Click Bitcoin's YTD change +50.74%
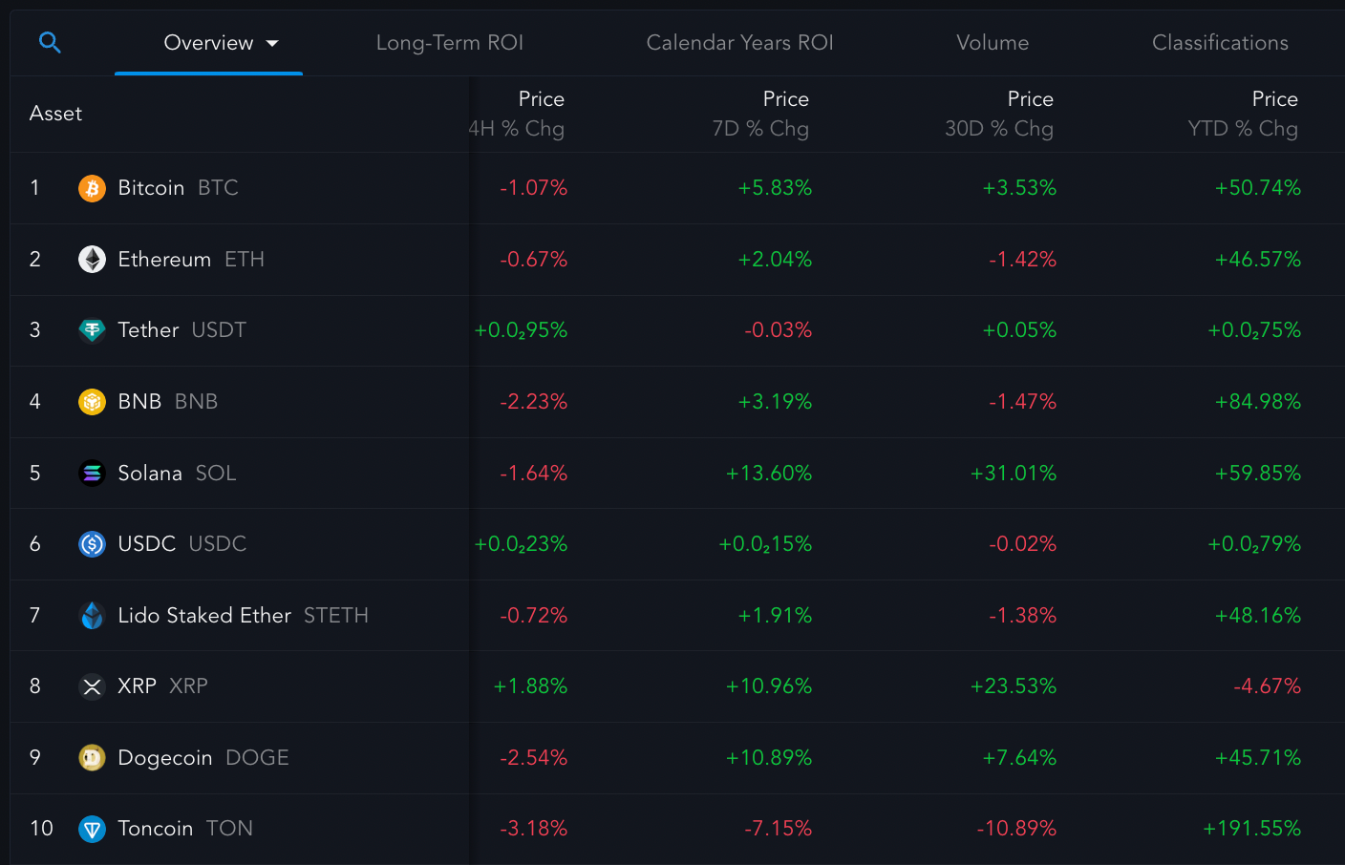This screenshot has height=865, width=1345. pyautogui.click(x=1257, y=188)
